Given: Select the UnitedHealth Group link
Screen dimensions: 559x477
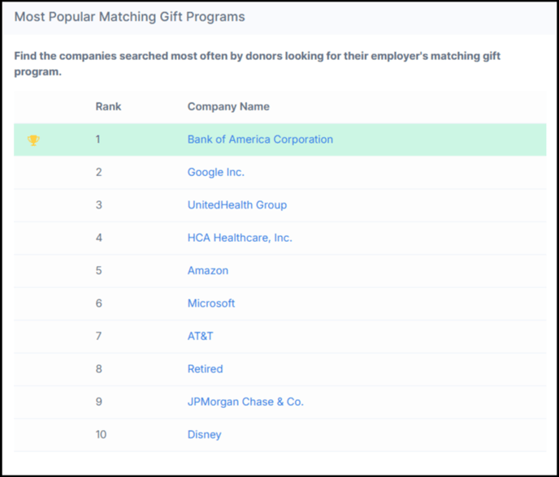Looking at the screenshot, I should point(236,205).
